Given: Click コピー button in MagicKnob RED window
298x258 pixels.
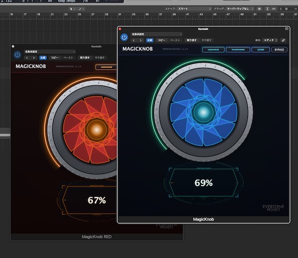Looking at the screenshot, I should click(x=55, y=58).
